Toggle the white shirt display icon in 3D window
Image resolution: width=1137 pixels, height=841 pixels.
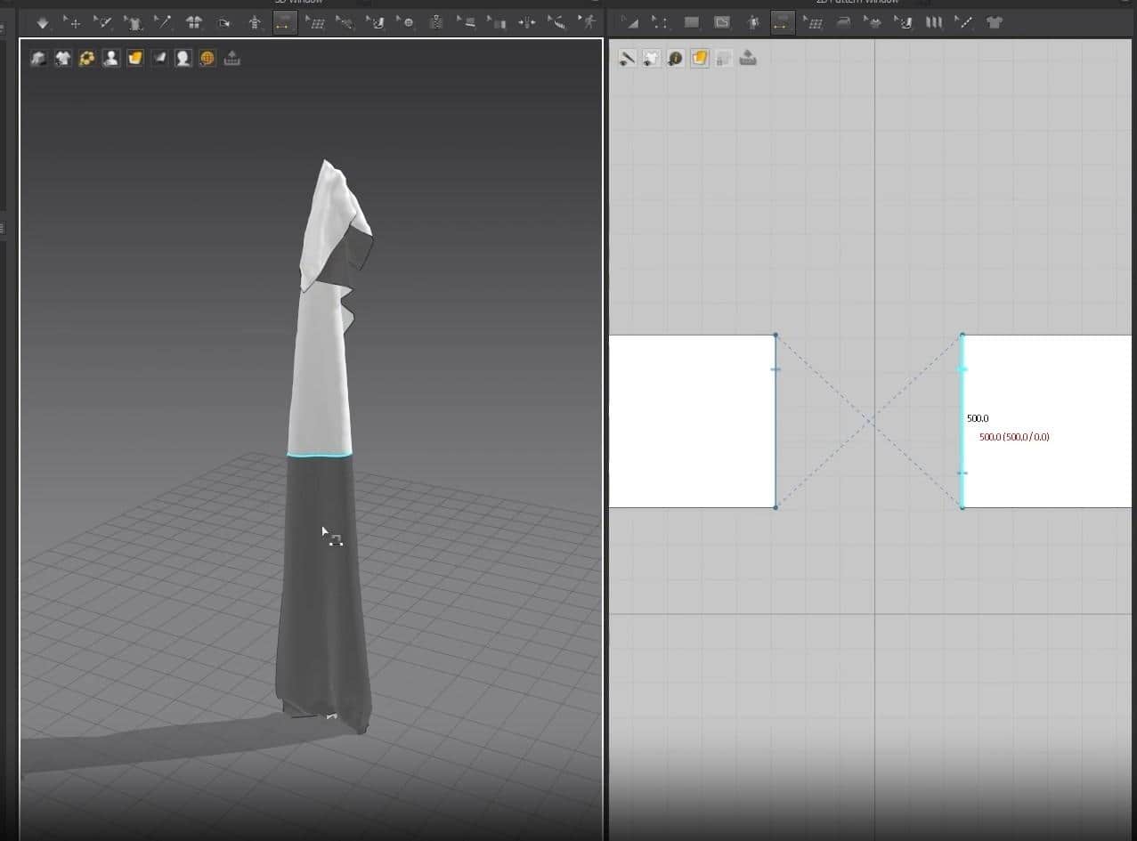62,59
